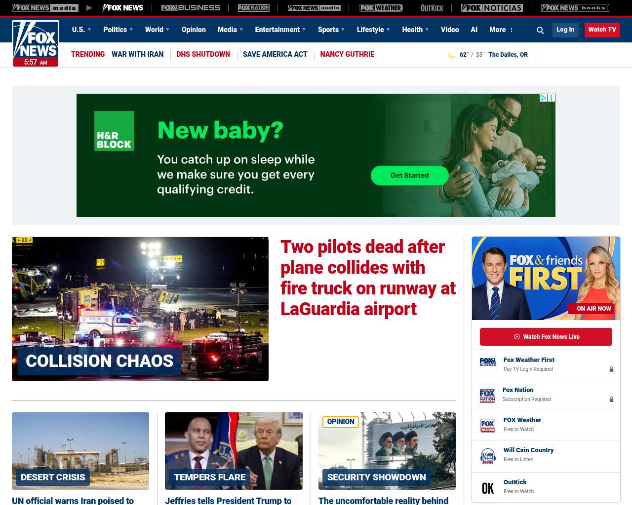Expand the More menu
This screenshot has height=505, width=632.
501,30
